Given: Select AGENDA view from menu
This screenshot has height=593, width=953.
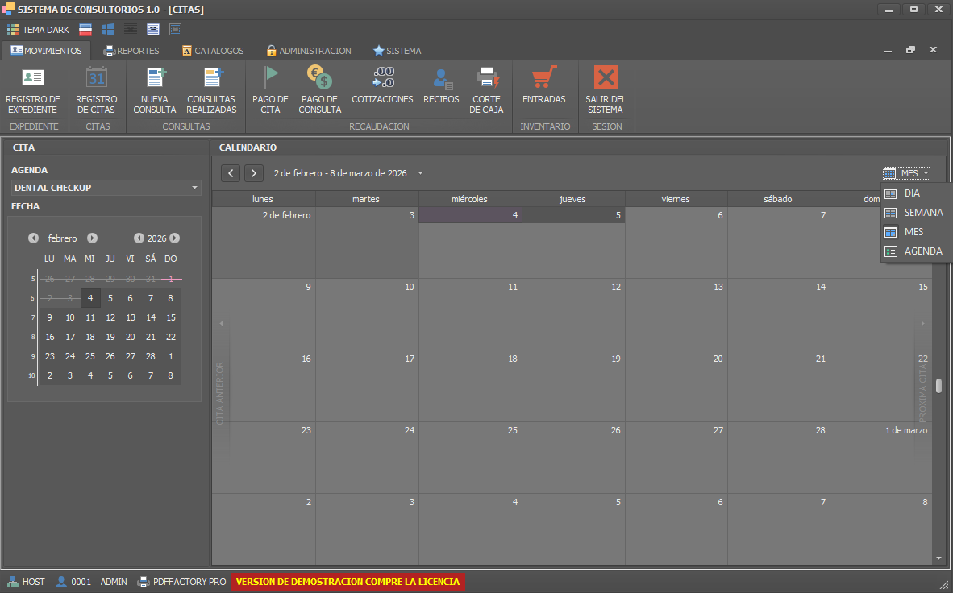Looking at the screenshot, I should [923, 251].
